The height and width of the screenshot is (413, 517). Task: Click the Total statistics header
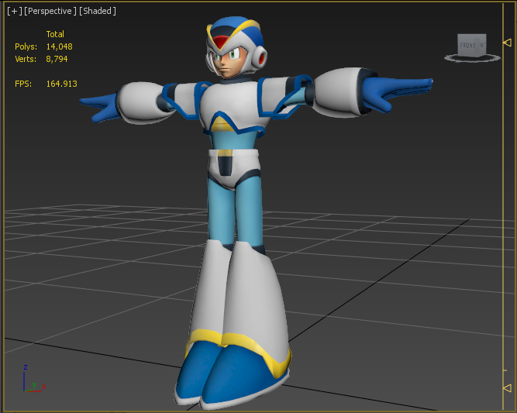coord(55,34)
